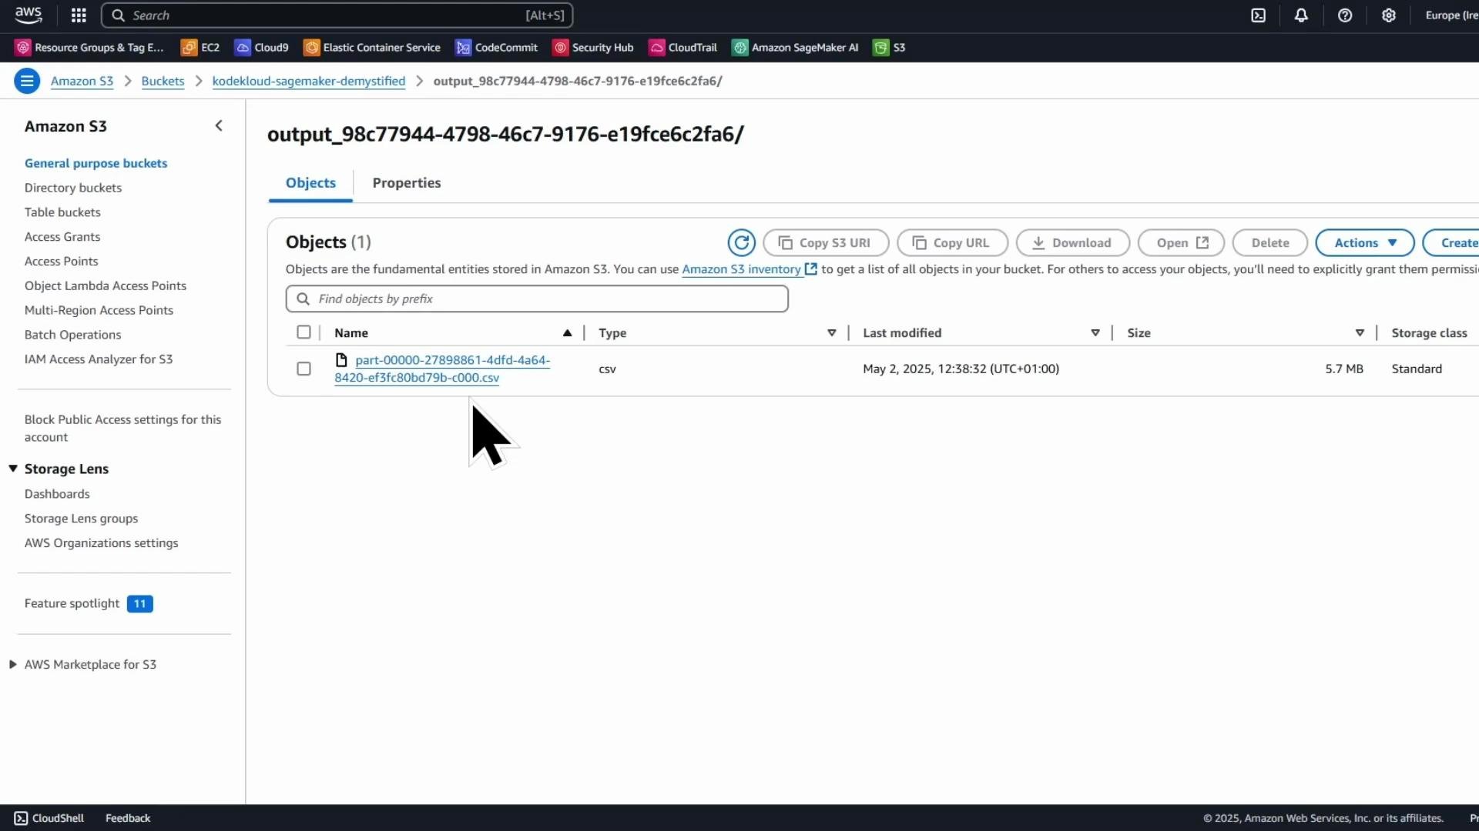Open the AWS services grid menu
The height and width of the screenshot is (831, 1479).
(x=79, y=15)
